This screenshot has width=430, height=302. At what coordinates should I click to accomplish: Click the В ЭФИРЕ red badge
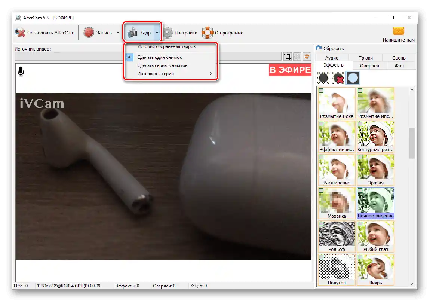(x=290, y=70)
